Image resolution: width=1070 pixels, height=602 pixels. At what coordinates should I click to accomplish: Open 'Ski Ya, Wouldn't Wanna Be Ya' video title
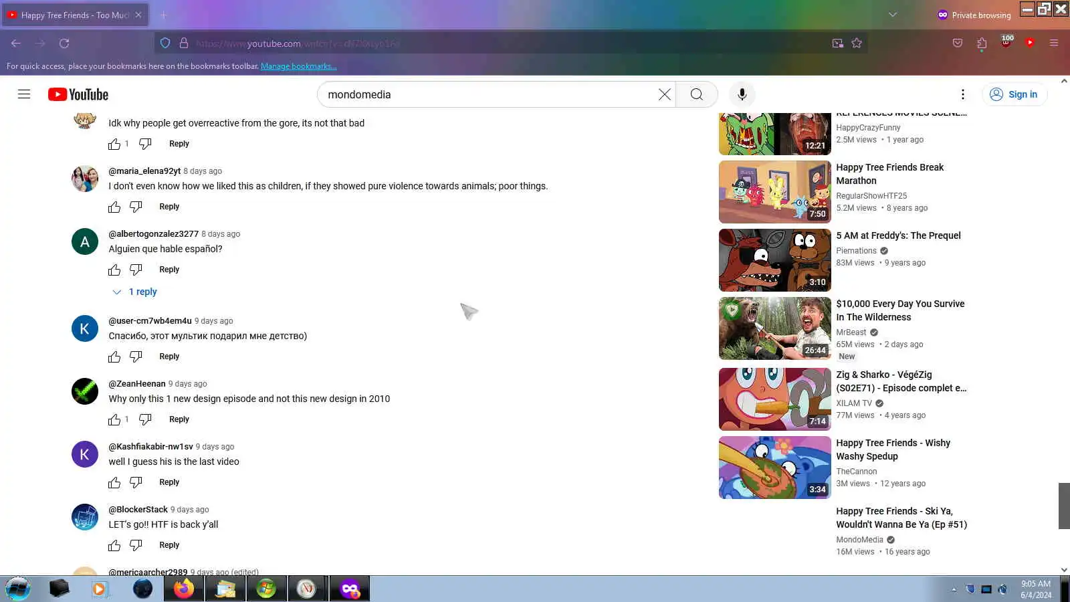(x=901, y=518)
